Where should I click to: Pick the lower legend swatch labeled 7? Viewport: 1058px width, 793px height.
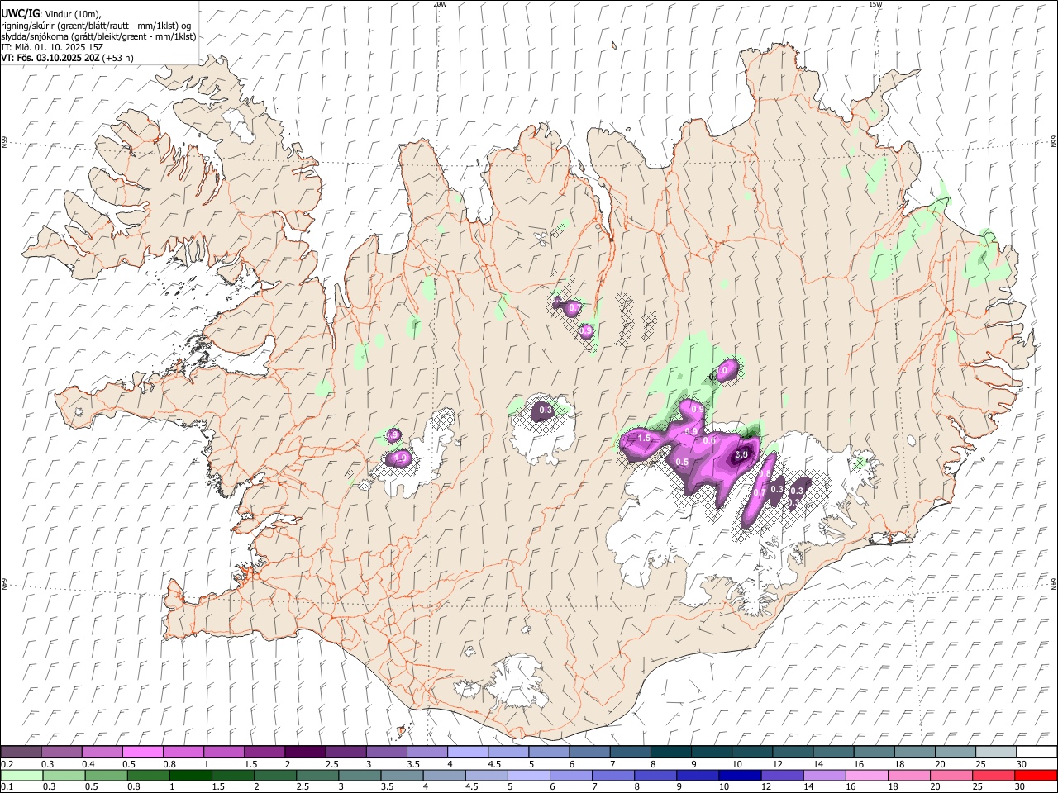612,775
